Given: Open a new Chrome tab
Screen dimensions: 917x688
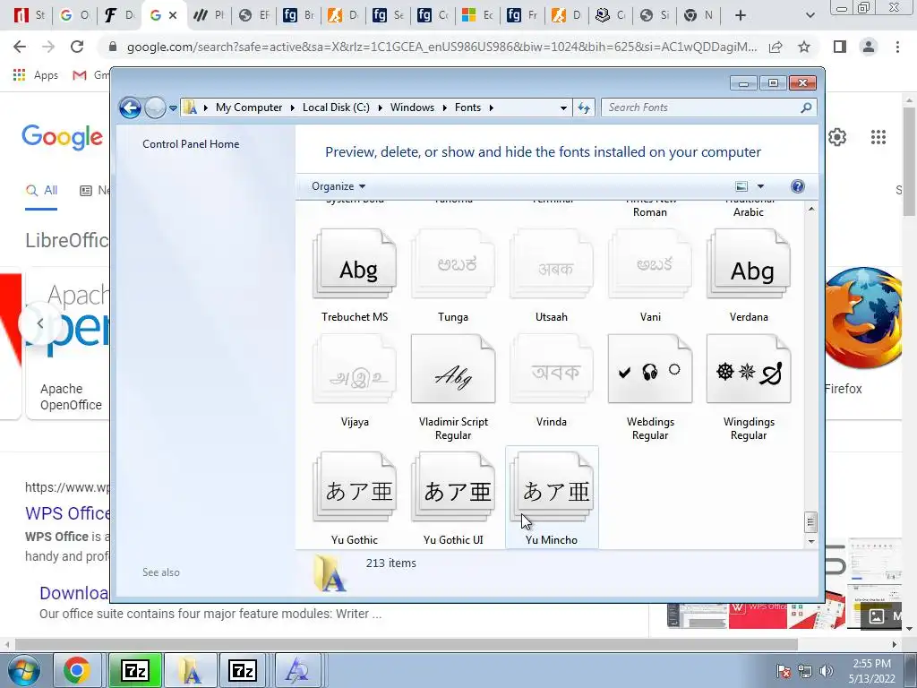Looking at the screenshot, I should tap(741, 15).
